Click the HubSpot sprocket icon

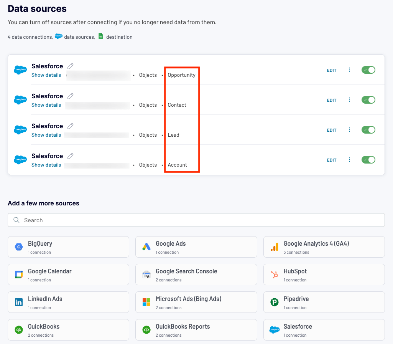tap(275, 275)
